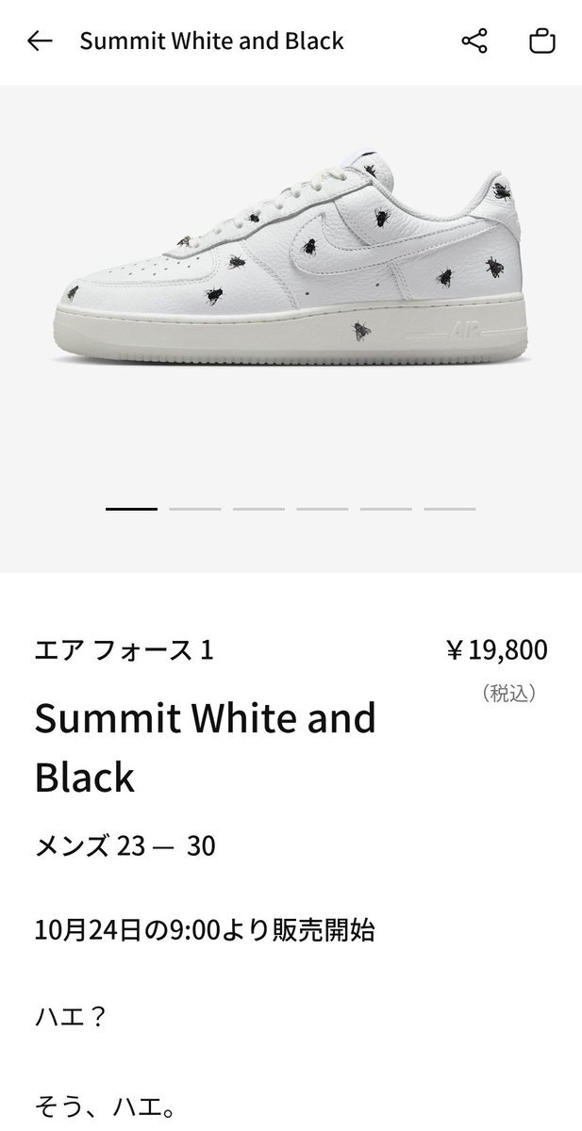Viewport: 582px width, 1131px height.
Task: Show the fourth carousel image indicator
Action: pyautogui.click(x=323, y=509)
